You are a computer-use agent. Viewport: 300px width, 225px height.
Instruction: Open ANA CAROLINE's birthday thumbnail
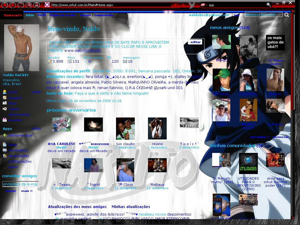click(62, 125)
